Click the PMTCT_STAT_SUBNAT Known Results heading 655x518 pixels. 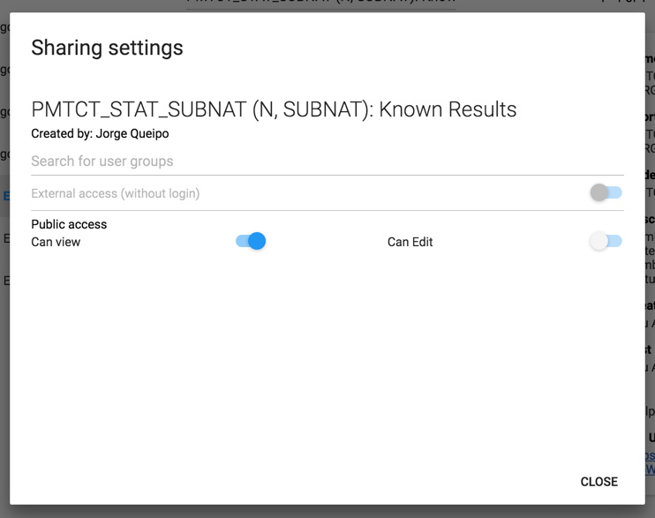(x=274, y=109)
